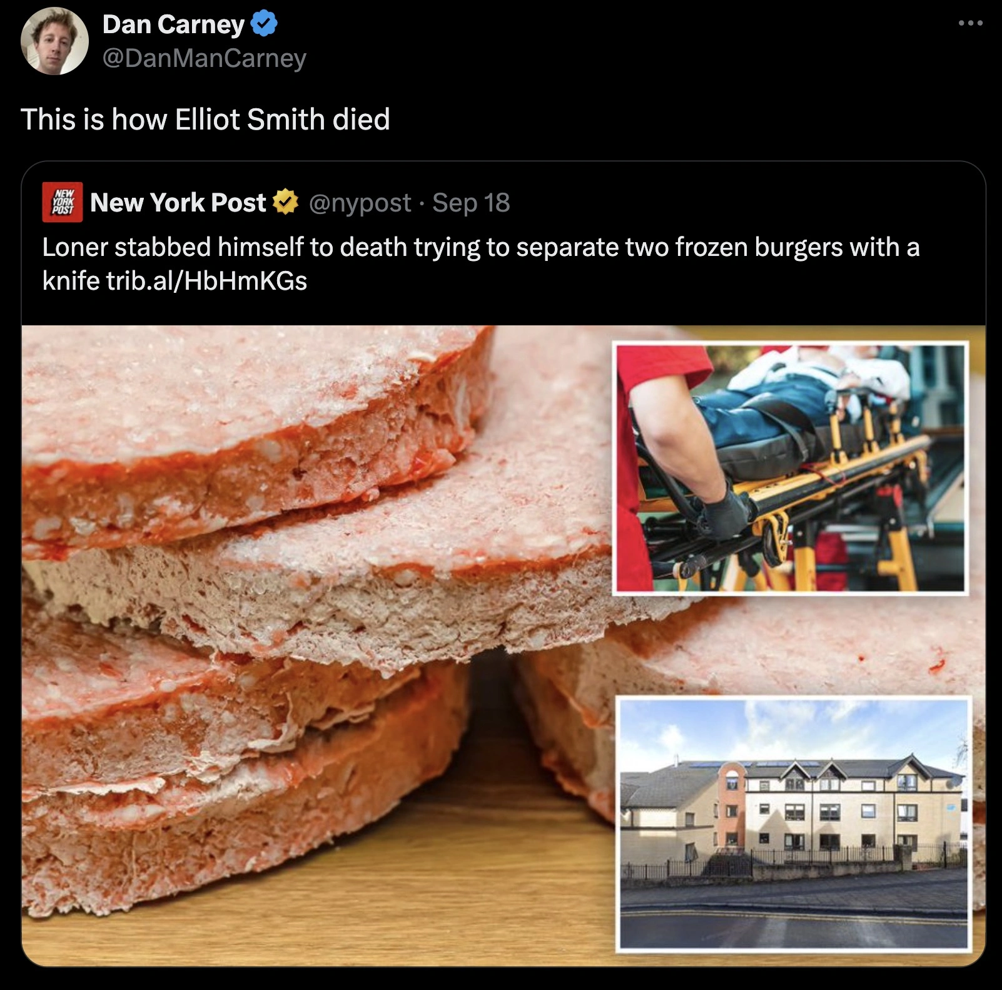The height and width of the screenshot is (990, 1002).
Task: Click the tweet text about Elliot Smith
Action: pyautogui.click(x=205, y=119)
